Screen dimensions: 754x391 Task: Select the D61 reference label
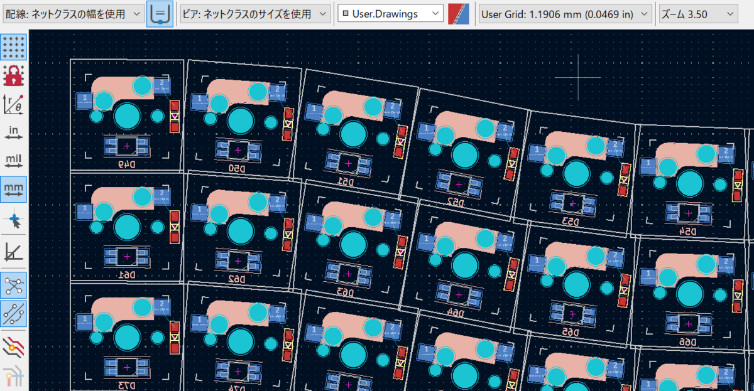click(x=128, y=275)
